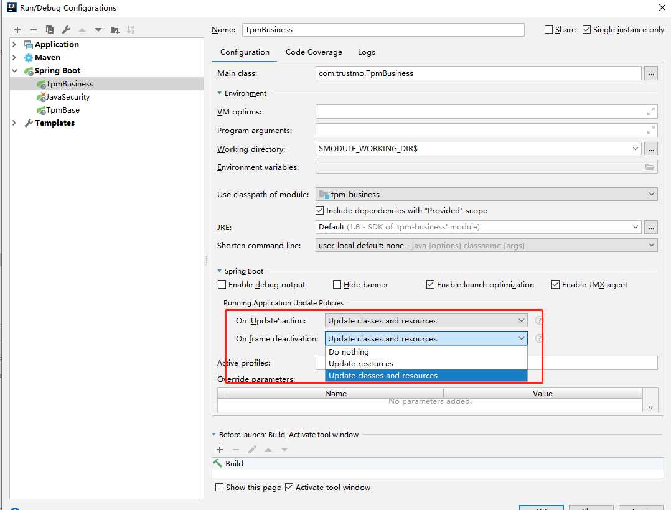Viewport: 671px width, 510px height.
Task: Select TpmBusiness configuration in tree
Action: pyautogui.click(x=107, y=84)
